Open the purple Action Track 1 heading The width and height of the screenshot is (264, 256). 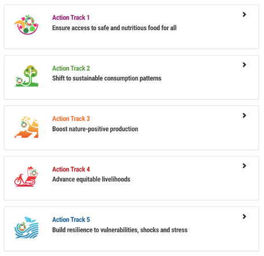point(71,17)
